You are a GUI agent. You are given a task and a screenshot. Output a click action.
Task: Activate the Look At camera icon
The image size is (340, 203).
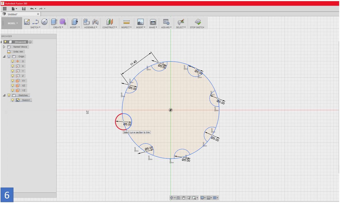coord(178,198)
